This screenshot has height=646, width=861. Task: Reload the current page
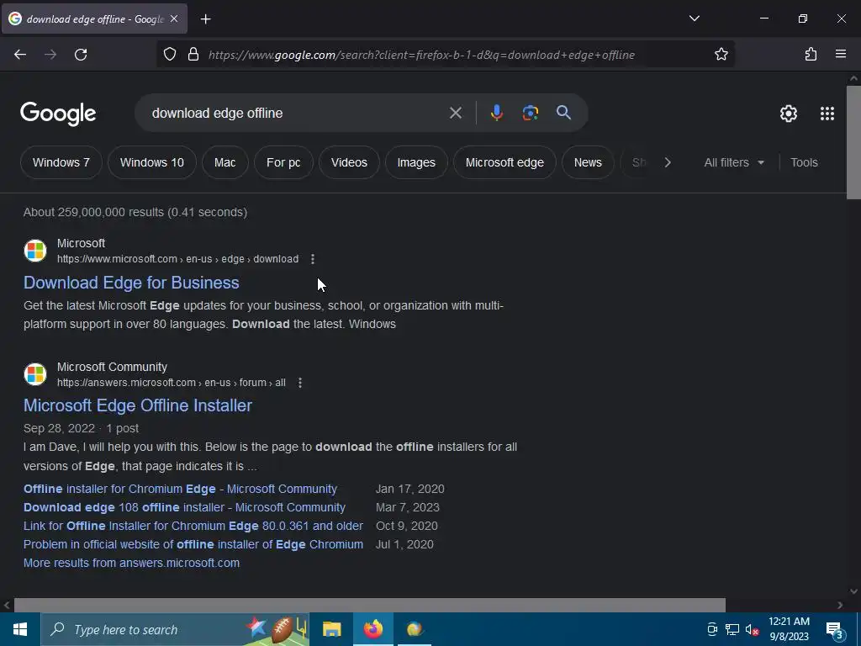81,55
